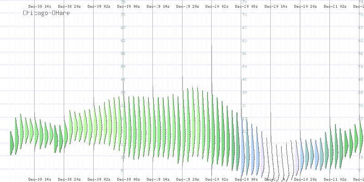Select the top Dec-21 02z time label
This screenshot has width=364, height=182.
tap(334, 7)
